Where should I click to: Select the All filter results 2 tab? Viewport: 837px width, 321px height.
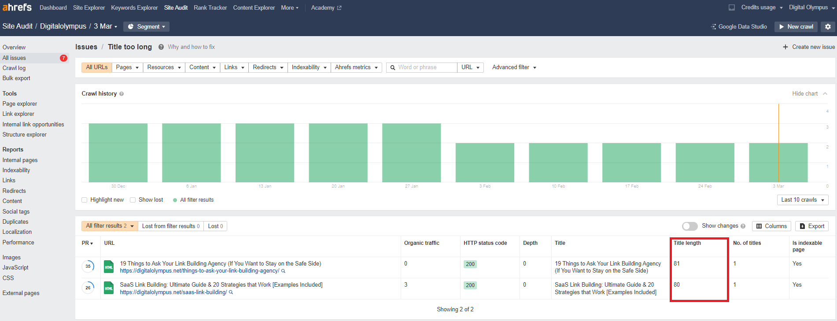click(110, 226)
